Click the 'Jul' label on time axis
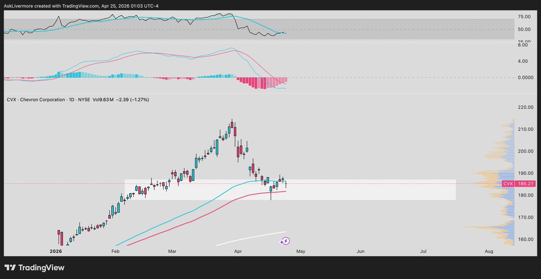 click(x=424, y=251)
